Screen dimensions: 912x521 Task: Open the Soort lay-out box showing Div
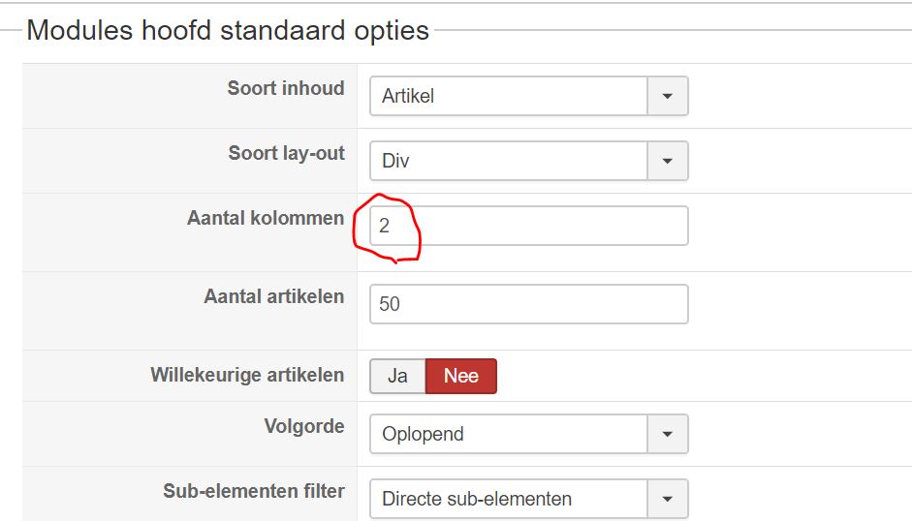click(x=509, y=161)
